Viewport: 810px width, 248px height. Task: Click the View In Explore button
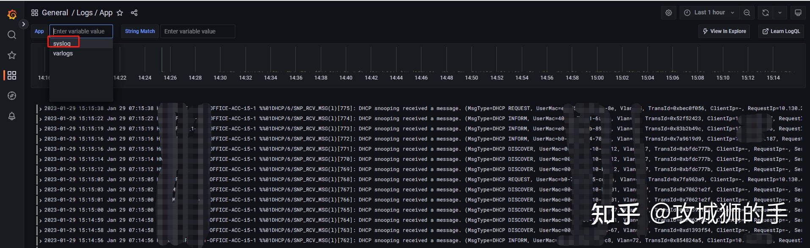(724, 31)
